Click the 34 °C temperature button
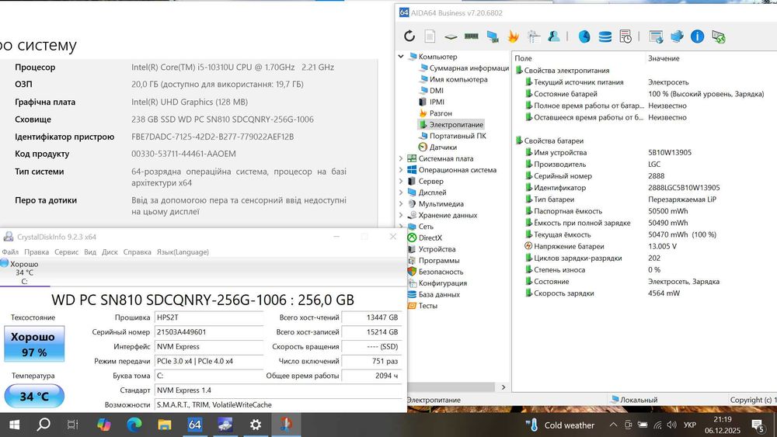777x437 pixels. [34, 396]
